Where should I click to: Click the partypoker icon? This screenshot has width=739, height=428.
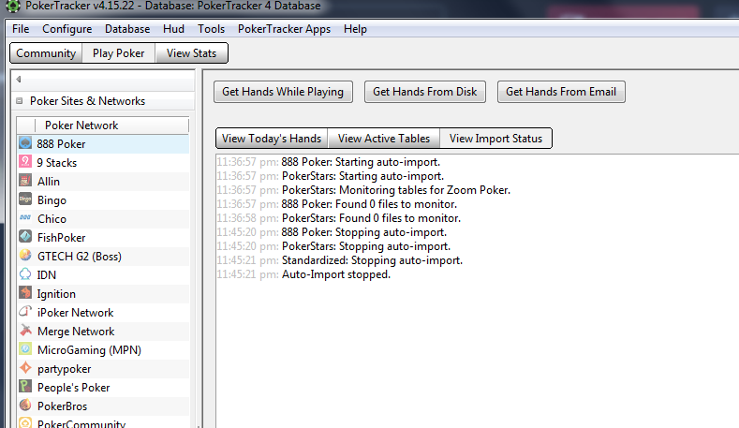(x=25, y=368)
